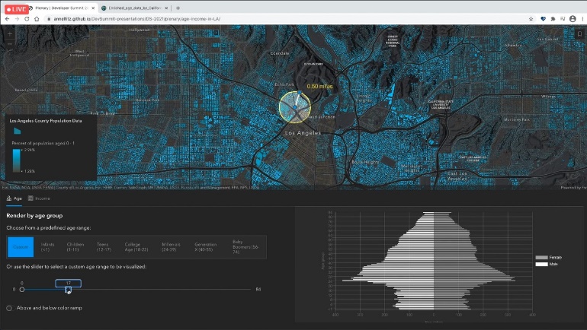Bookmark this page with the star
The image size is (587, 330).
(531, 19)
